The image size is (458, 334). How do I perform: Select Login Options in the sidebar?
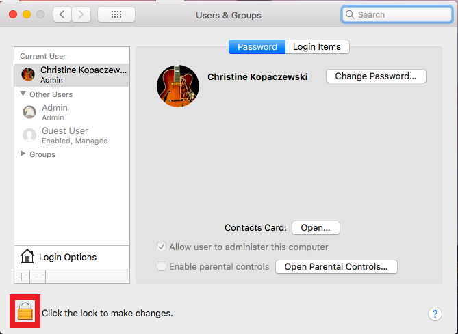tap(72, 258)
